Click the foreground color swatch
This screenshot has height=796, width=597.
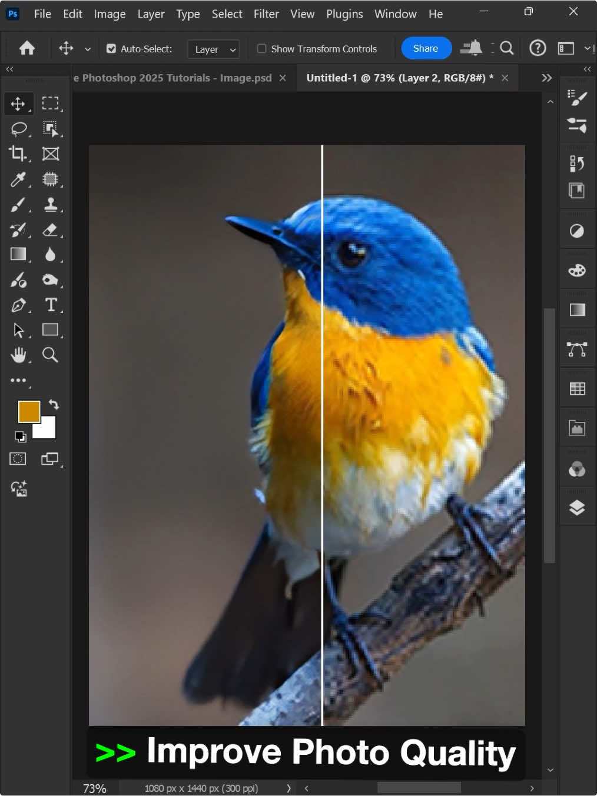click(x=29, y=411)
